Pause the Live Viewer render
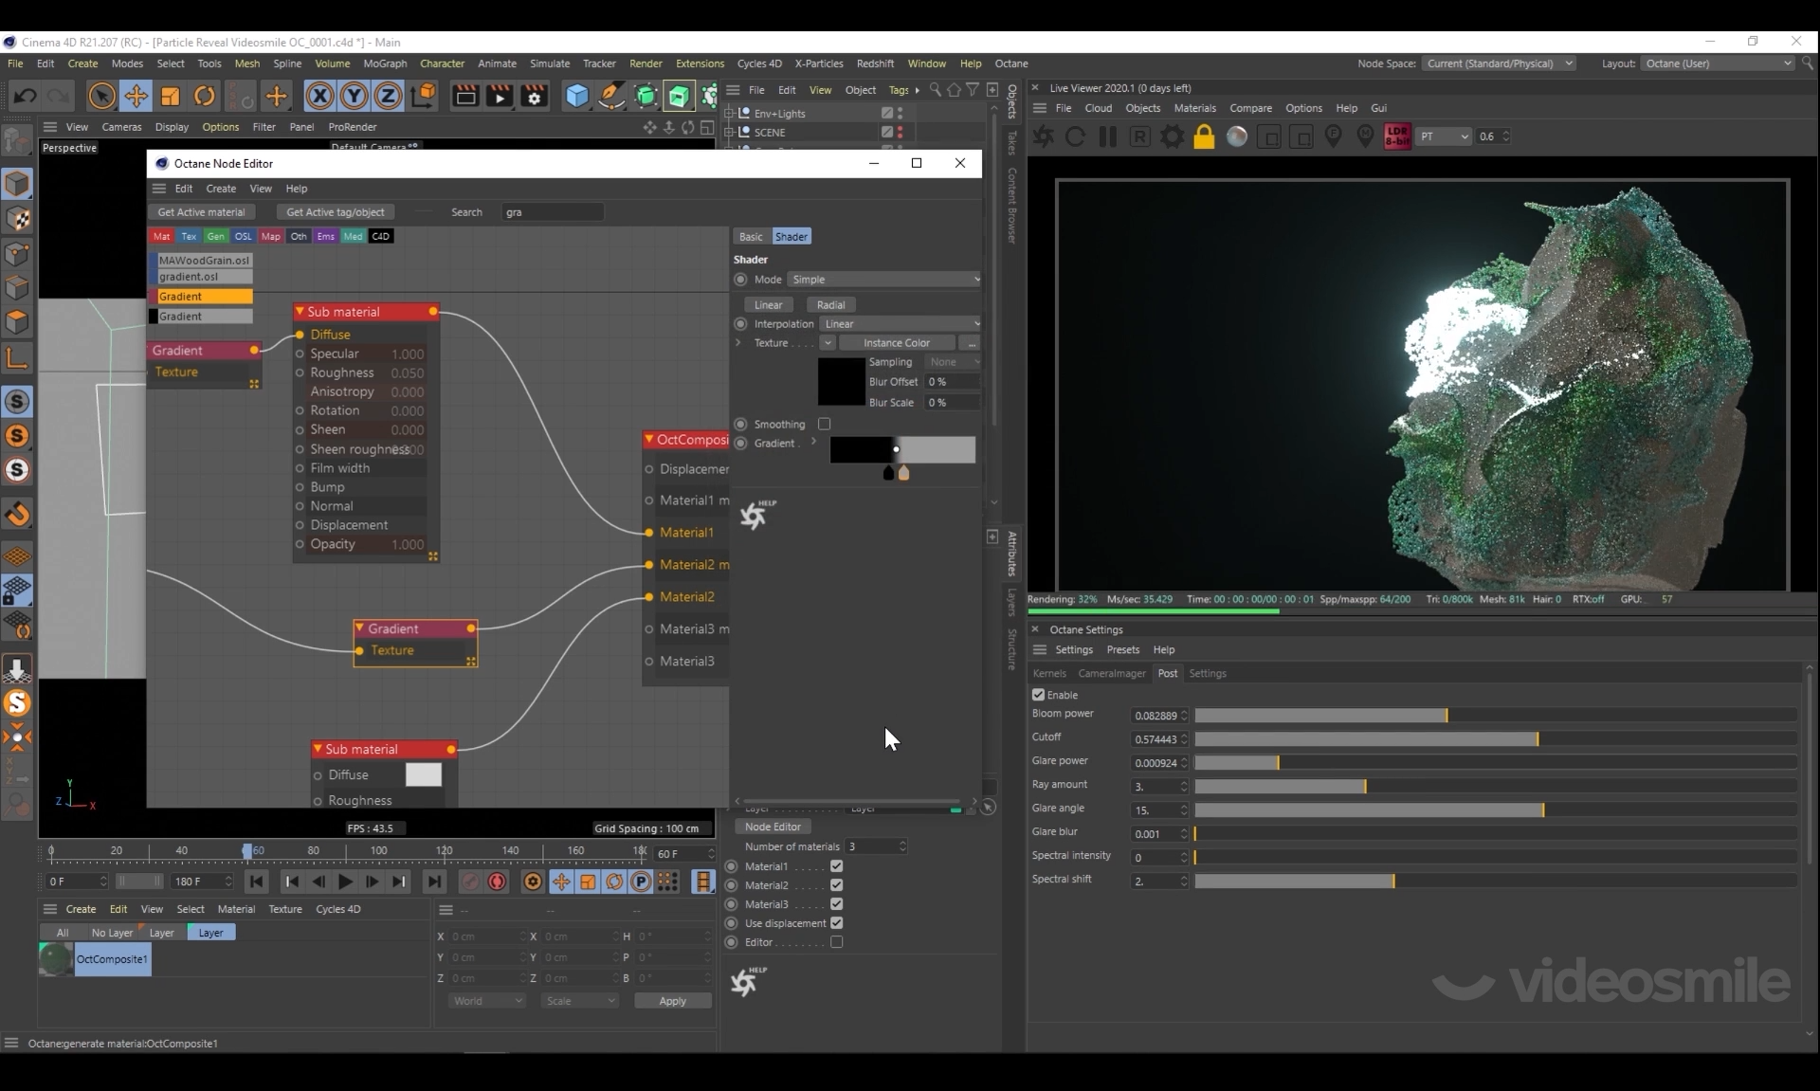 pyautogui.click(x=1107, y=136)
